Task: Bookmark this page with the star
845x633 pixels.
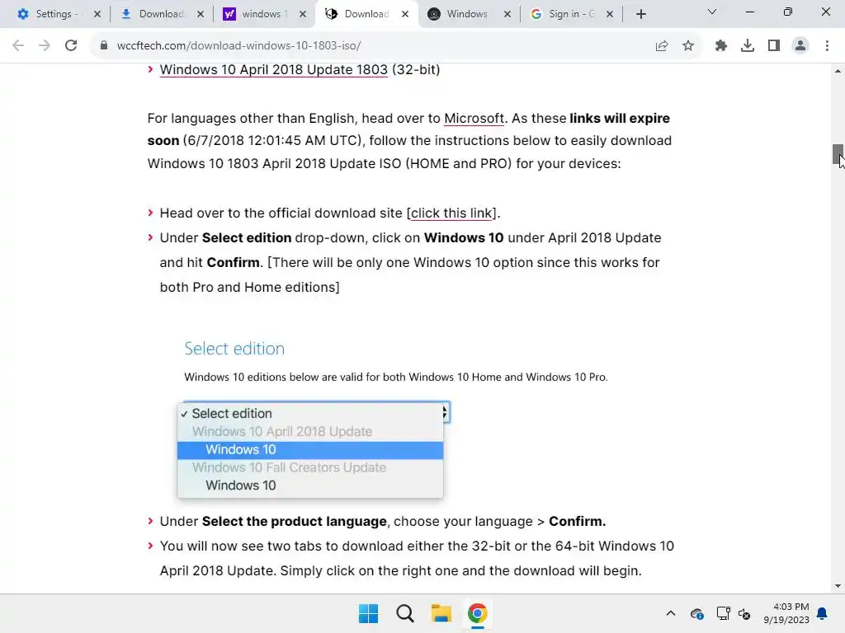Action: click(x=688, y=46)
